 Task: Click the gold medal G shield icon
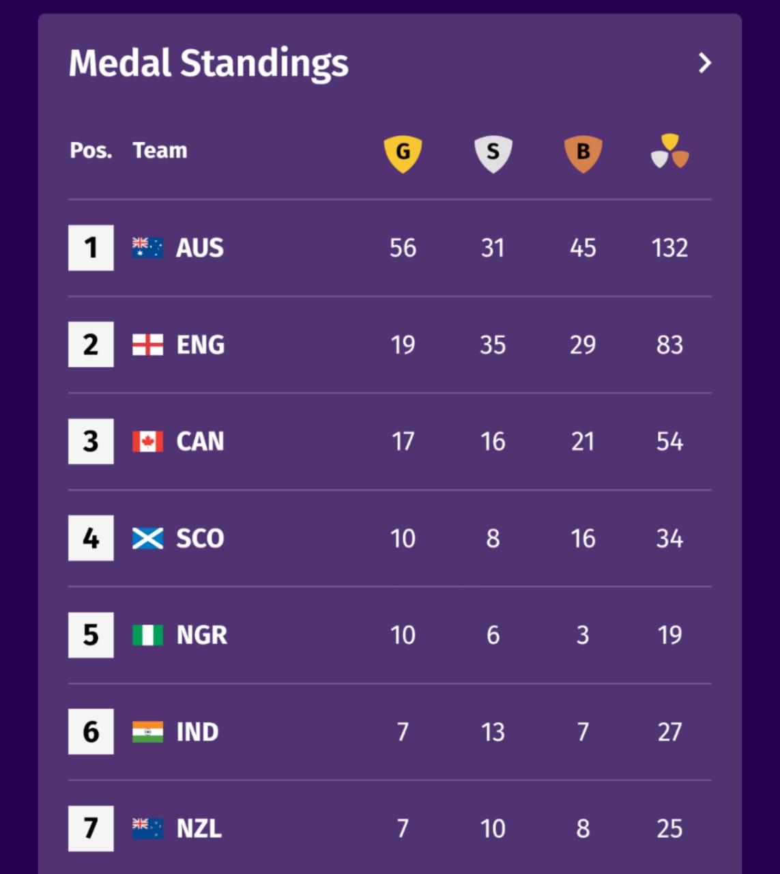403,153
